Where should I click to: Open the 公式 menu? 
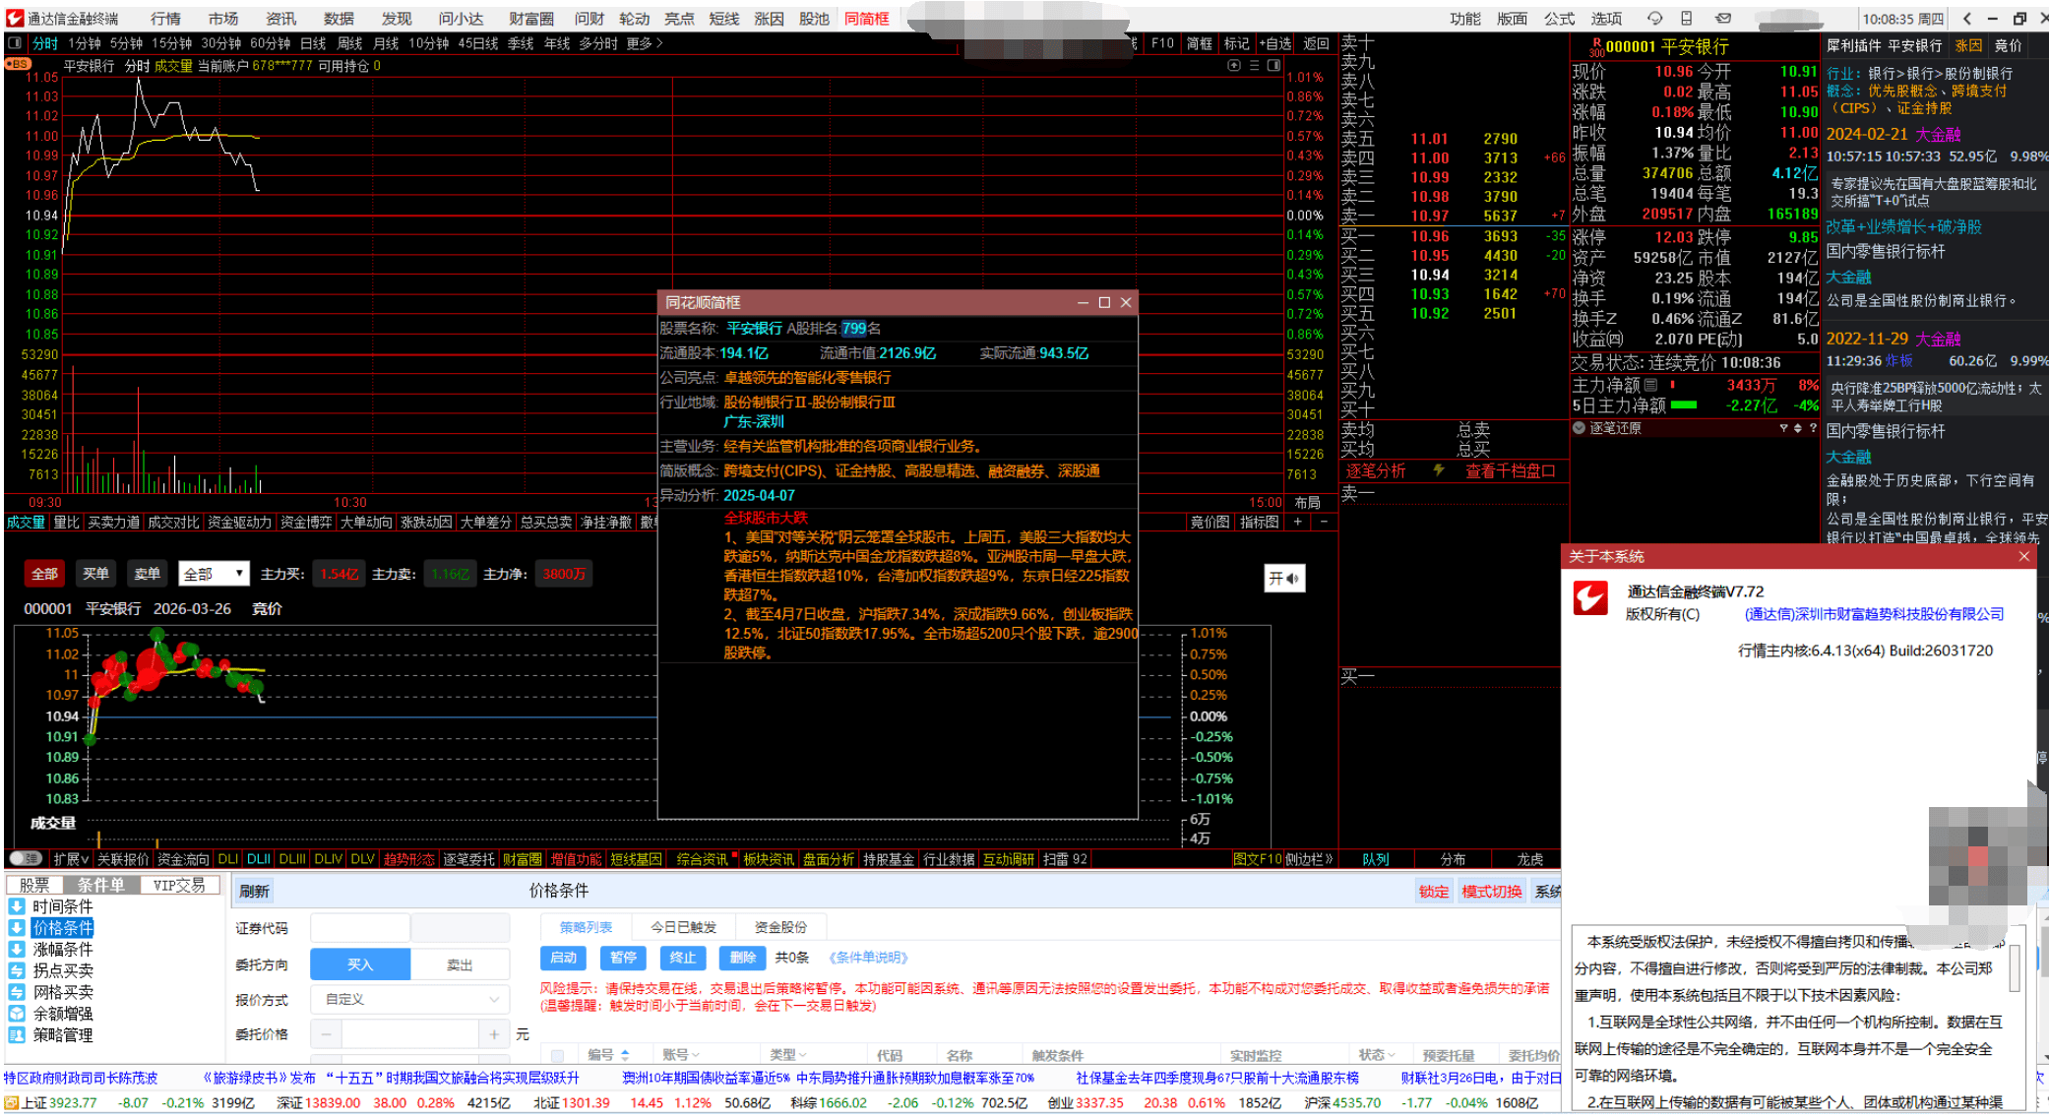tap(1559, 18)
